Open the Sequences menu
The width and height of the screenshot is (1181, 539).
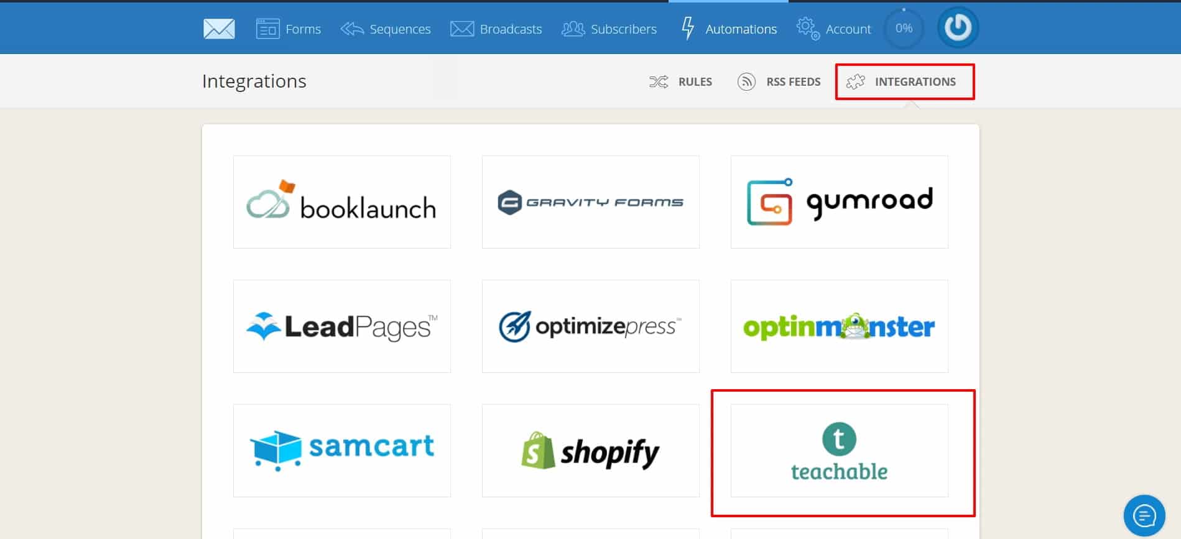tap(386, 29)
